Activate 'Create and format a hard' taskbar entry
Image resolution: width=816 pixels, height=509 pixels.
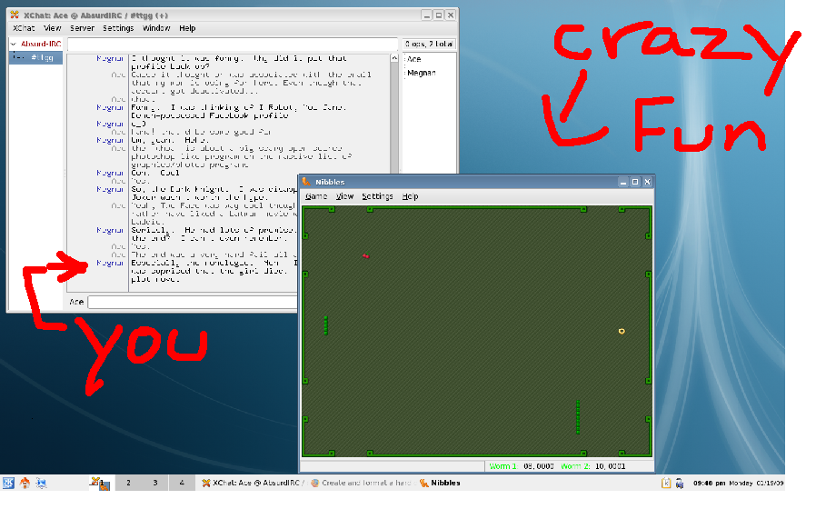pos(362,483)
